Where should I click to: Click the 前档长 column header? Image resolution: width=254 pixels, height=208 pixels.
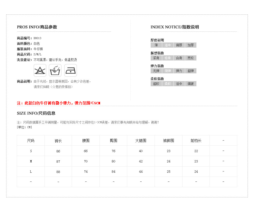(196, 141)
